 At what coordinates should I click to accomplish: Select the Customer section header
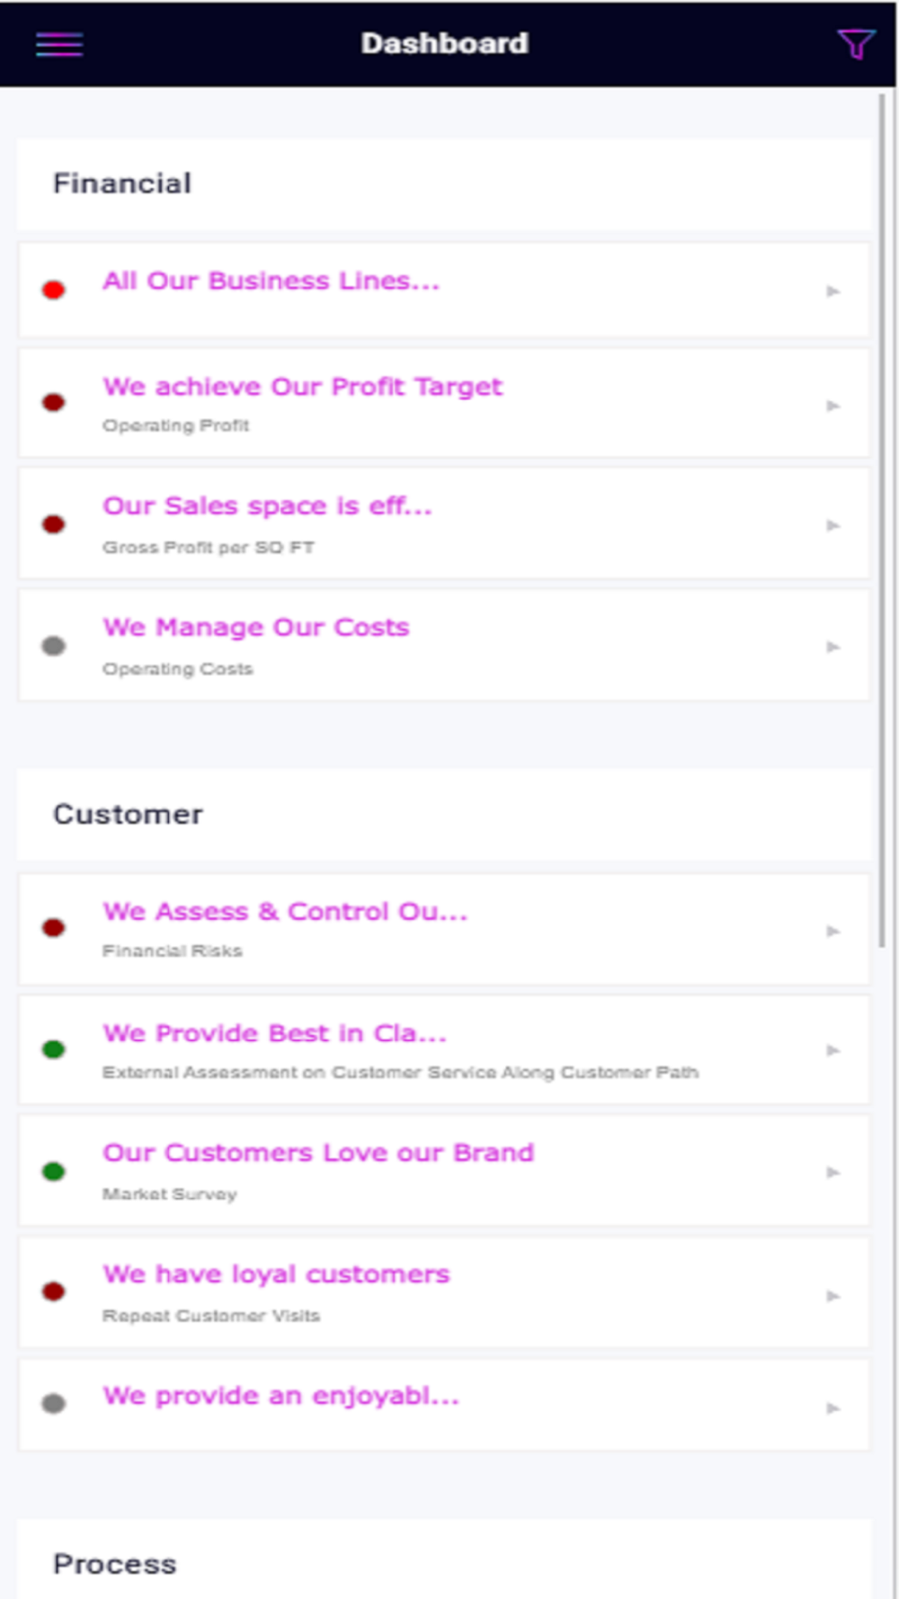[128, 815]
